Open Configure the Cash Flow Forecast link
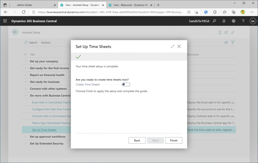Image resolution: width=258 pixels, height=163 pixels. (x=51, y=109)
